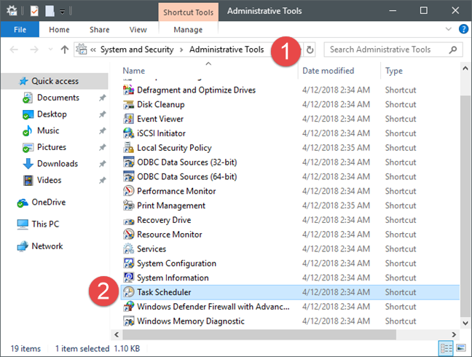472x357 pixels.
Task: Click the vertical scrollbar up arrow
Action: (x=465, y=68)
